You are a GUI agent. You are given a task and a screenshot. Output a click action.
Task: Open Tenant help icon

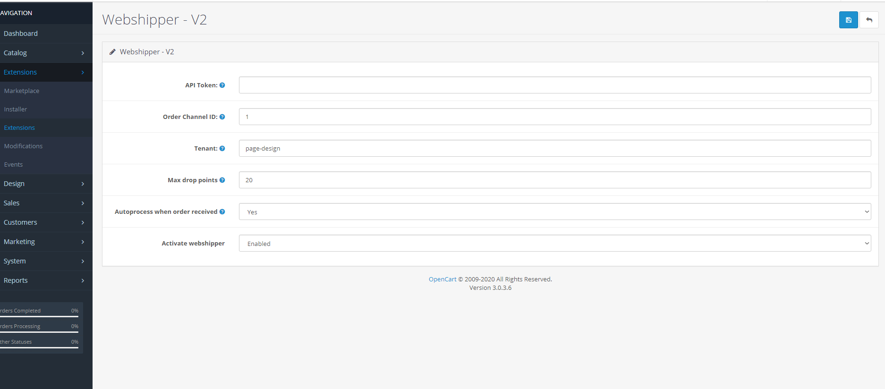(x=222, y=149)
